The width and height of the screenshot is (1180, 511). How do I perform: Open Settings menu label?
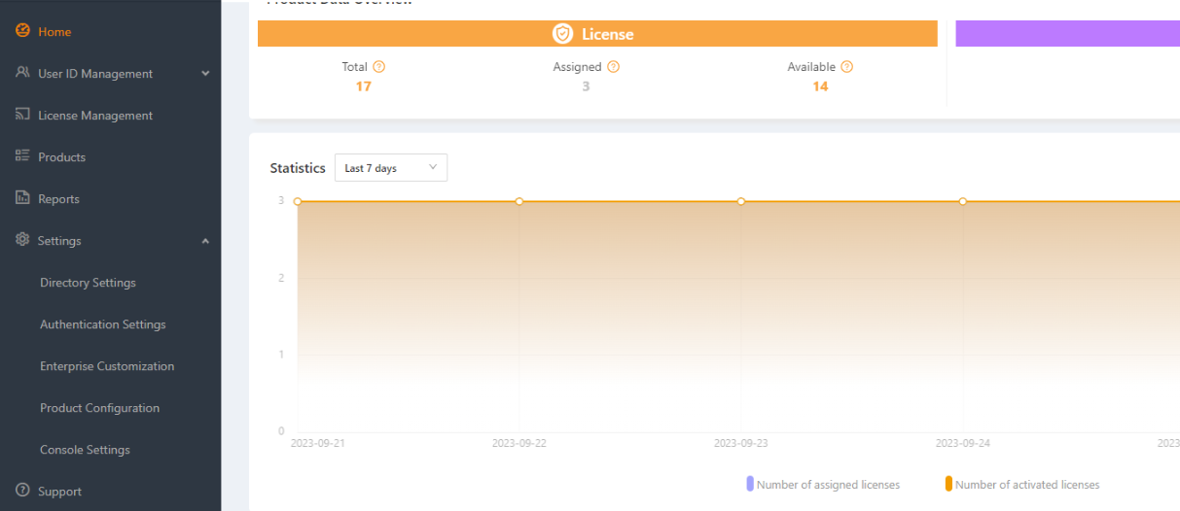(59, 241)
